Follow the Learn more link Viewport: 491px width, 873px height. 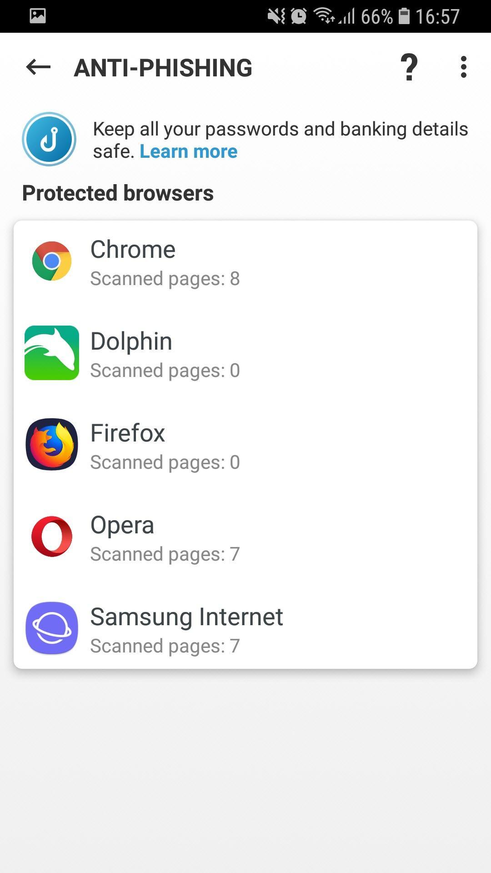pos(188,151)
